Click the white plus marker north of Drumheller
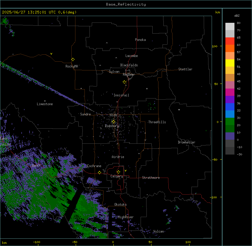The image size is (252, 246). point(179,110)
